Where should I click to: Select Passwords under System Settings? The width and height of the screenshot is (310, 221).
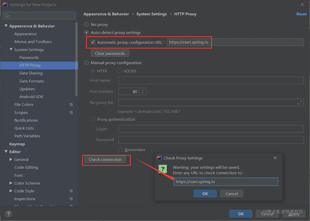[29, 57]
